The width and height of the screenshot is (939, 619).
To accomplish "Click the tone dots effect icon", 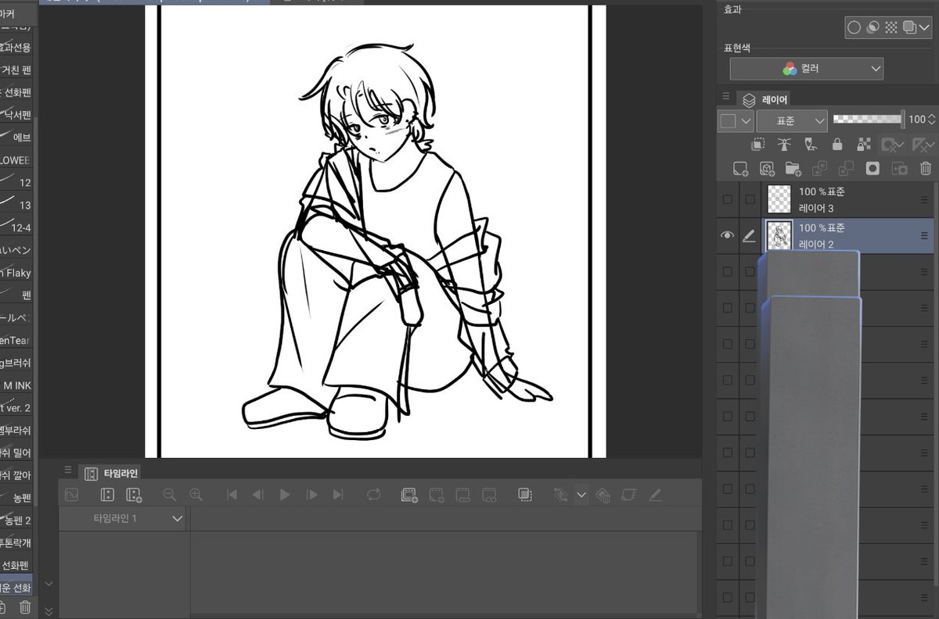I will 890,27.
